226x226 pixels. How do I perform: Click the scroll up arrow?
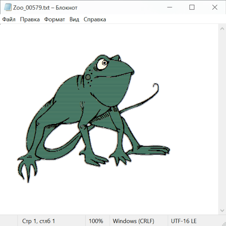point(222,29)
